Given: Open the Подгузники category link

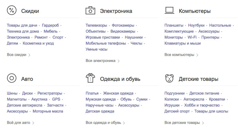Looking at the screenshot, I should (175, 93).
